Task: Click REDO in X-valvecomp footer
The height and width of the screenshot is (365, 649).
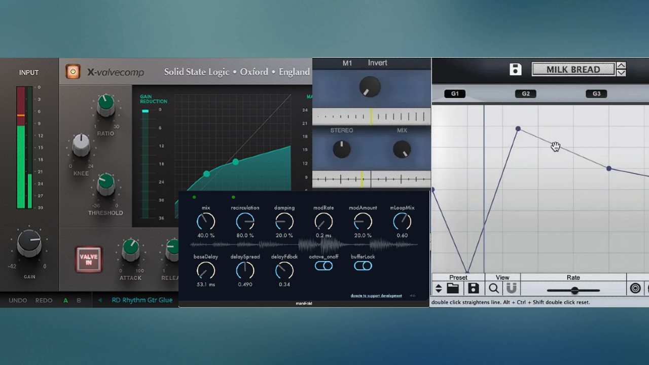Action: (x=44, y=300)
